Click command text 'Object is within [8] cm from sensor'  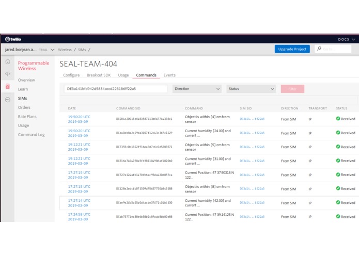207,189
